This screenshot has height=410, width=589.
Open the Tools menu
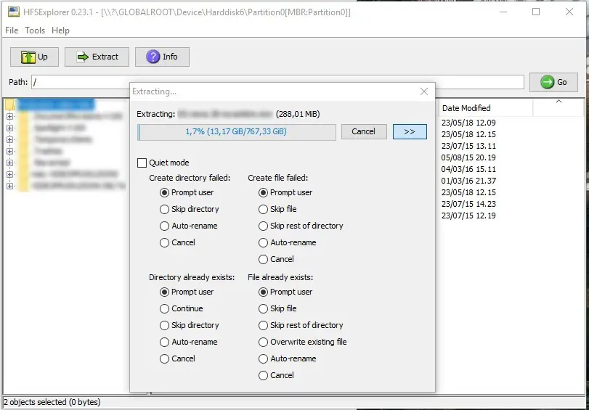(x=35, y=30)
